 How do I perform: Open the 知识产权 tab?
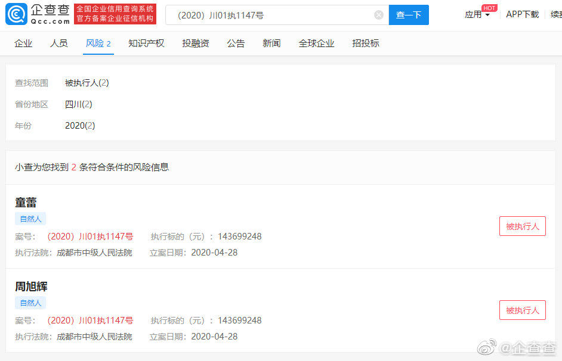pos(146,43)
